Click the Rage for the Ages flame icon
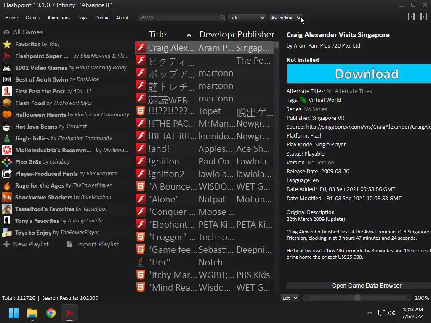Viewport: 431px width, 323px height. (7, 185)
